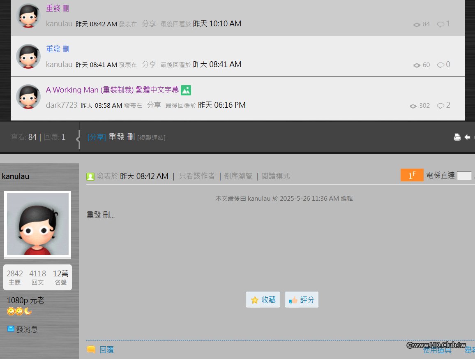
Task: Click the 回覆 speech bubble icon
Action: (91, 349)
